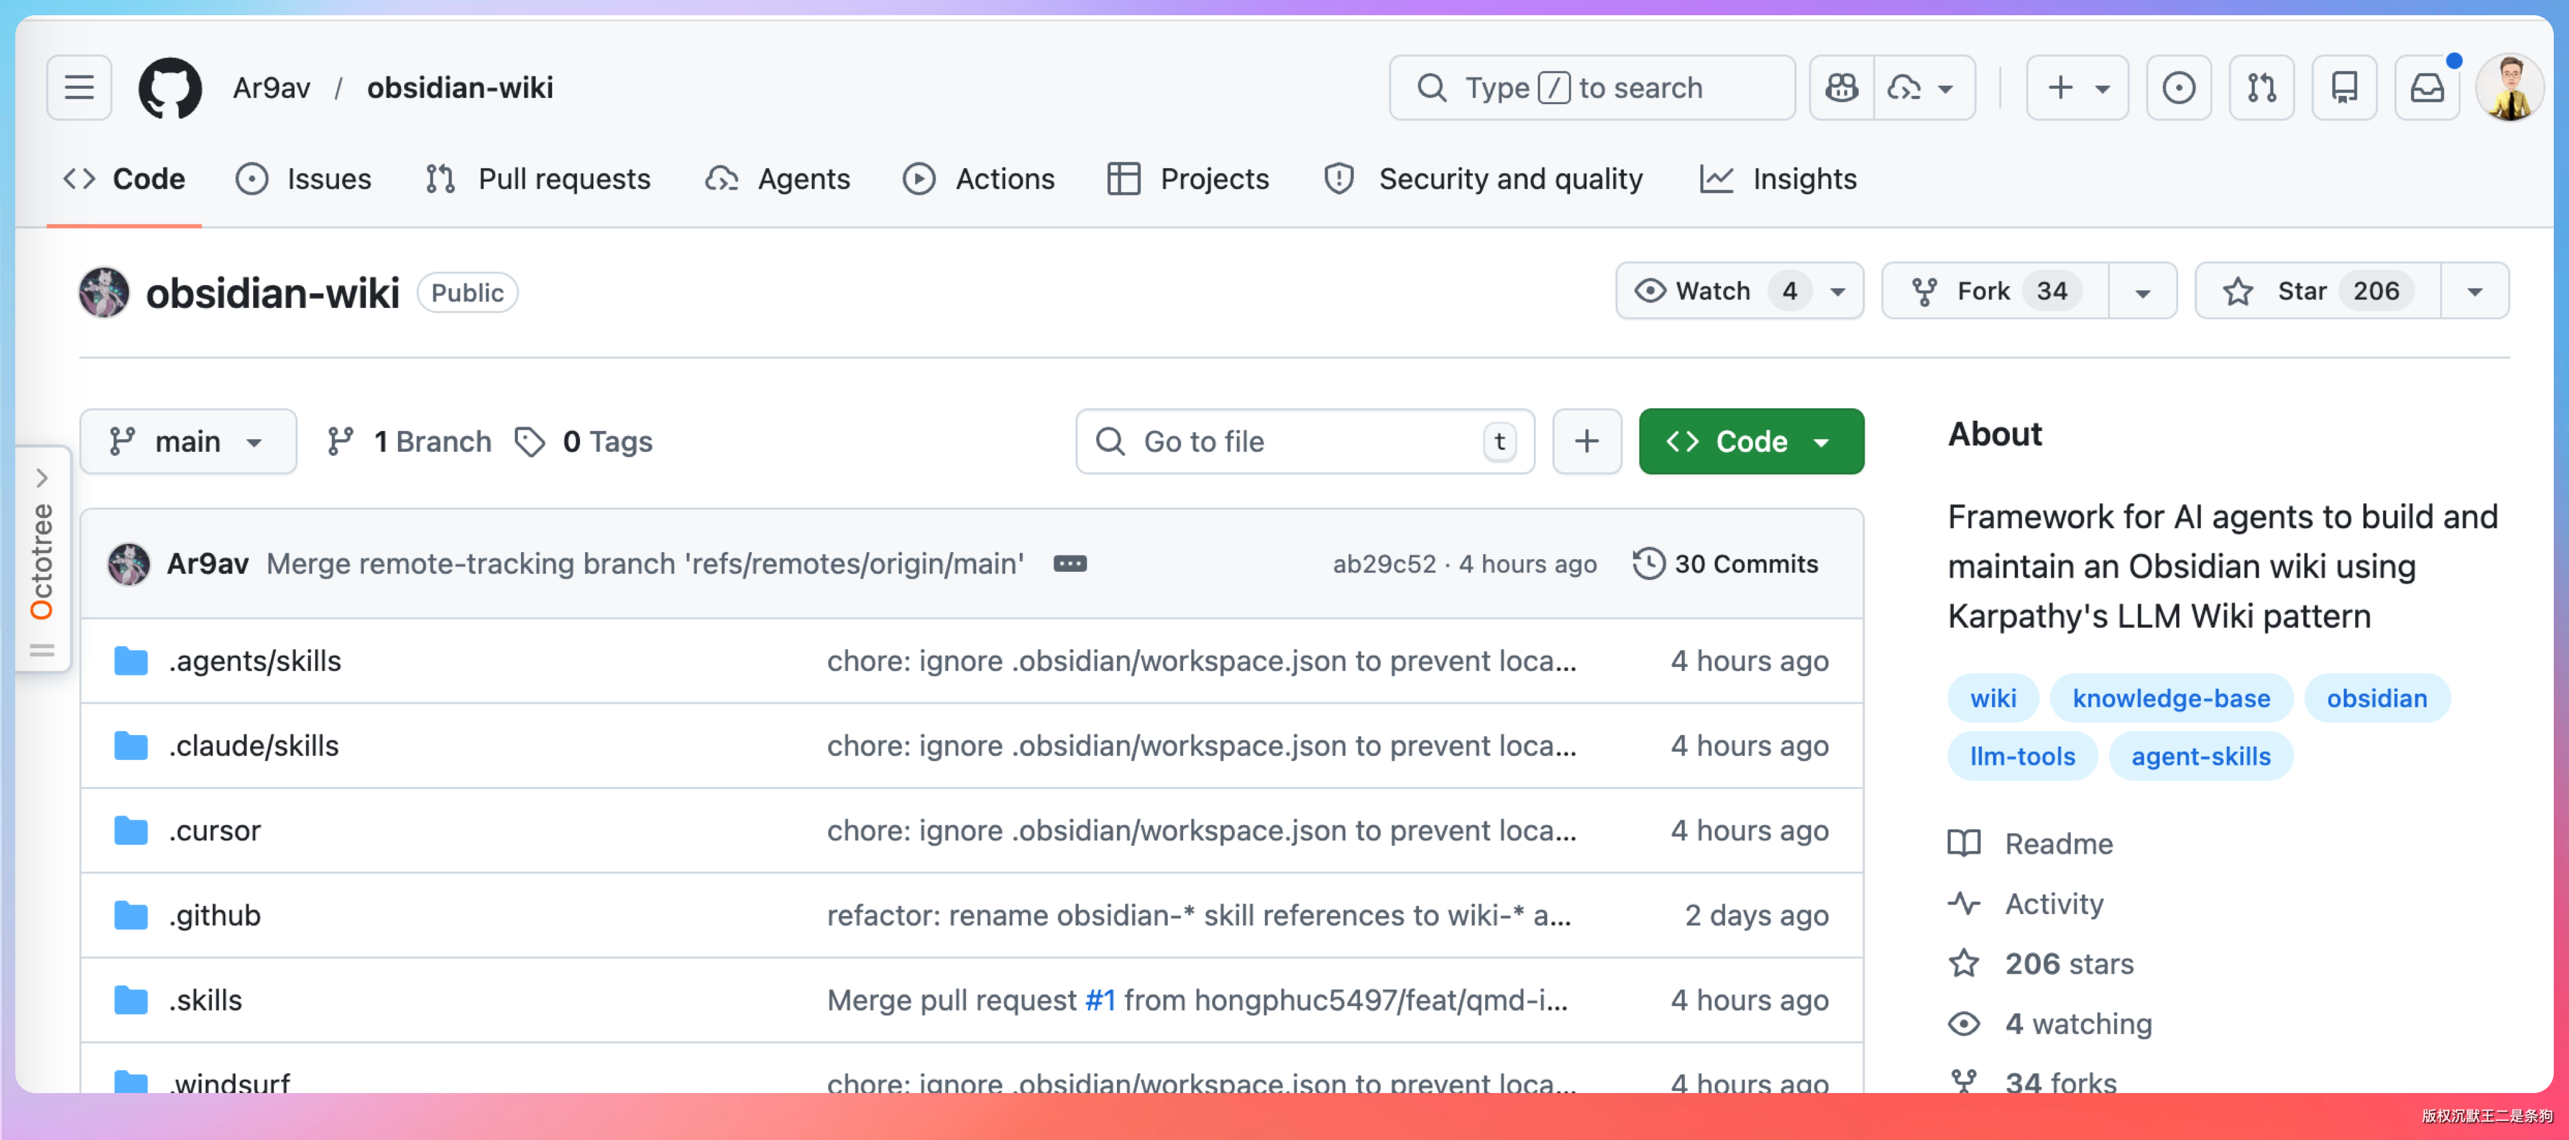Image resolution: width=2569 pixels, height=1140 pixels.
Task: Open the main branch dropdown
Action: pos(187,441)
